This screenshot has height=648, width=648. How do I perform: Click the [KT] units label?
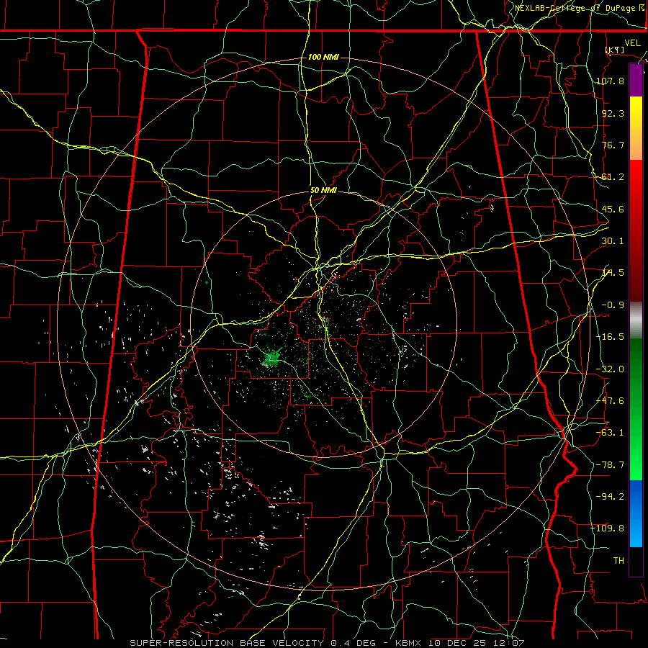(x=615, y=50)
